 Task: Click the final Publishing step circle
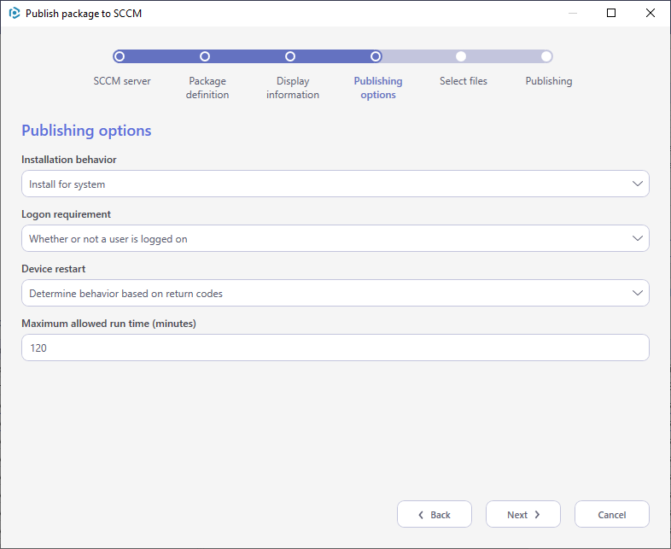(546, 56)
